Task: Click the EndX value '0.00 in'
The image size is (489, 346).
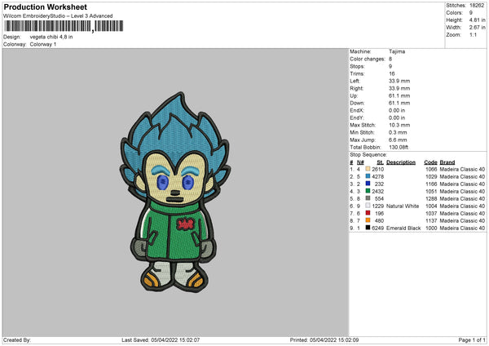Action: 397,110
